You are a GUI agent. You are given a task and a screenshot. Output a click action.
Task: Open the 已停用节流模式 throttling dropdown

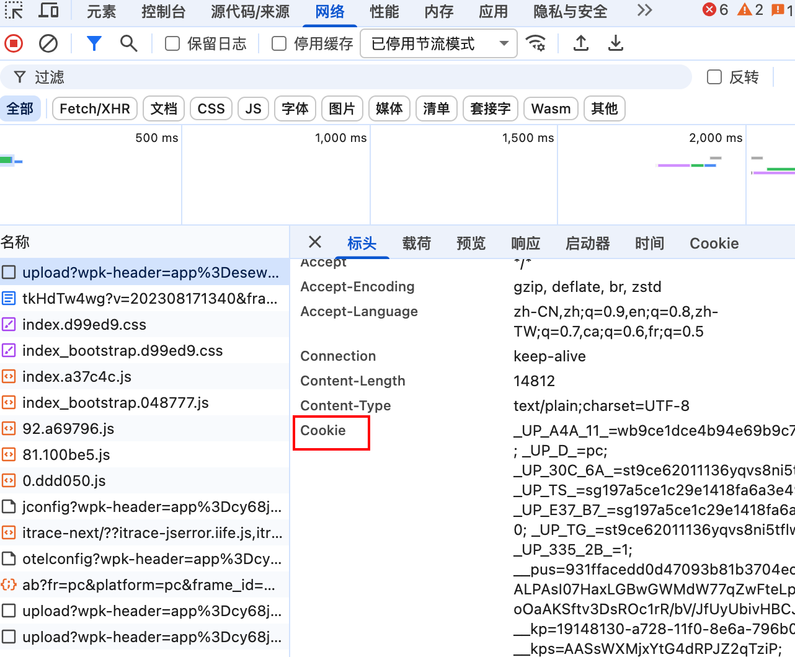439,43
